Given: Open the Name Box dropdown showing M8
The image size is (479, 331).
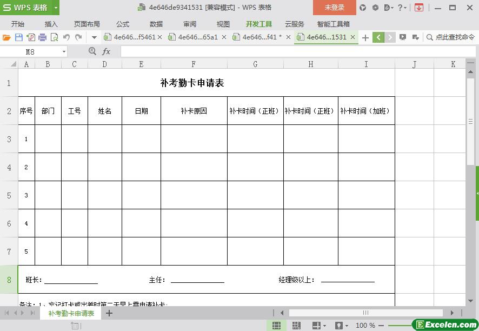Looking at the screenshot, I should (64, 51).
